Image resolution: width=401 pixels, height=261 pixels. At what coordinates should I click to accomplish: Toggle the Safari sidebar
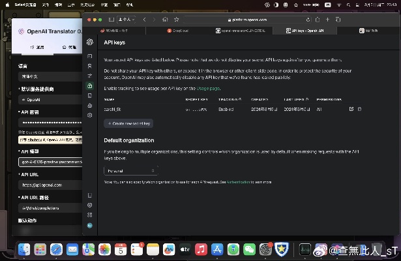click(x=111, y=20)
